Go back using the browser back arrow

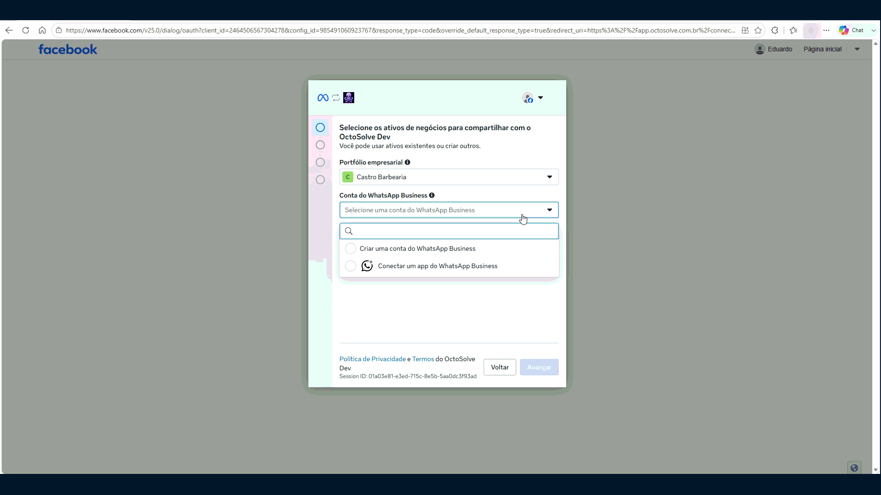(x=9, y=30)
